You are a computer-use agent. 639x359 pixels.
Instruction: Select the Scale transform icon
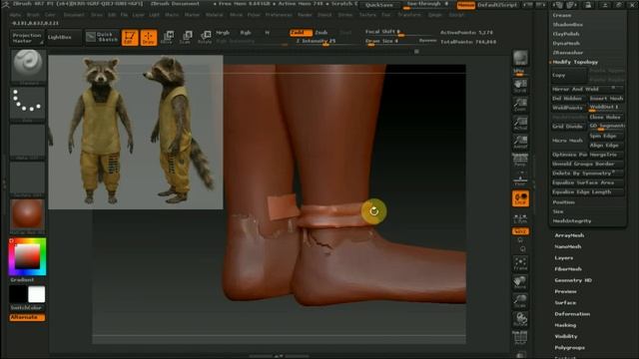[186, 38]
